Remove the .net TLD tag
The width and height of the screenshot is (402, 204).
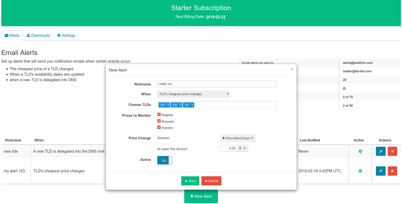click(x=168, y=105)
